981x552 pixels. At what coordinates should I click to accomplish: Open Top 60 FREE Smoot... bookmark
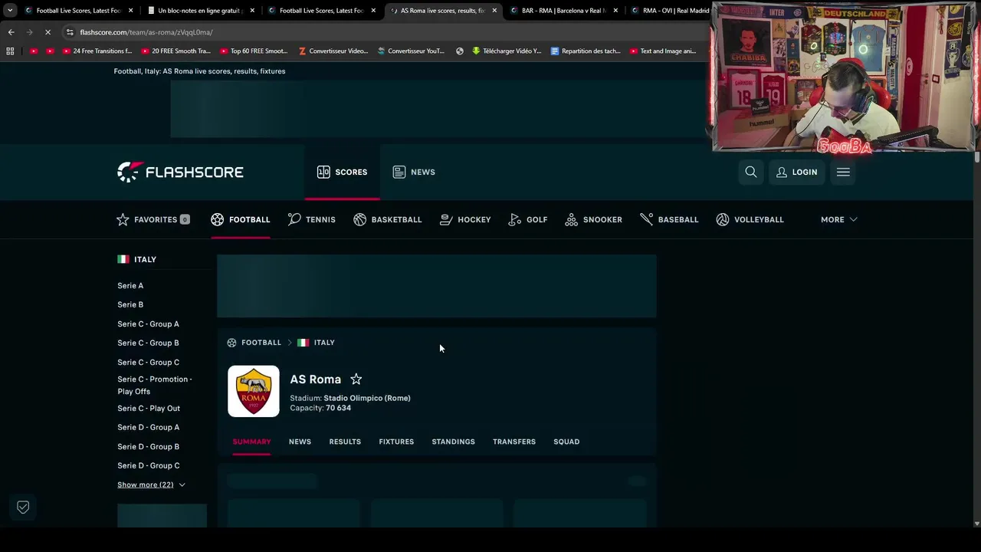254,51
